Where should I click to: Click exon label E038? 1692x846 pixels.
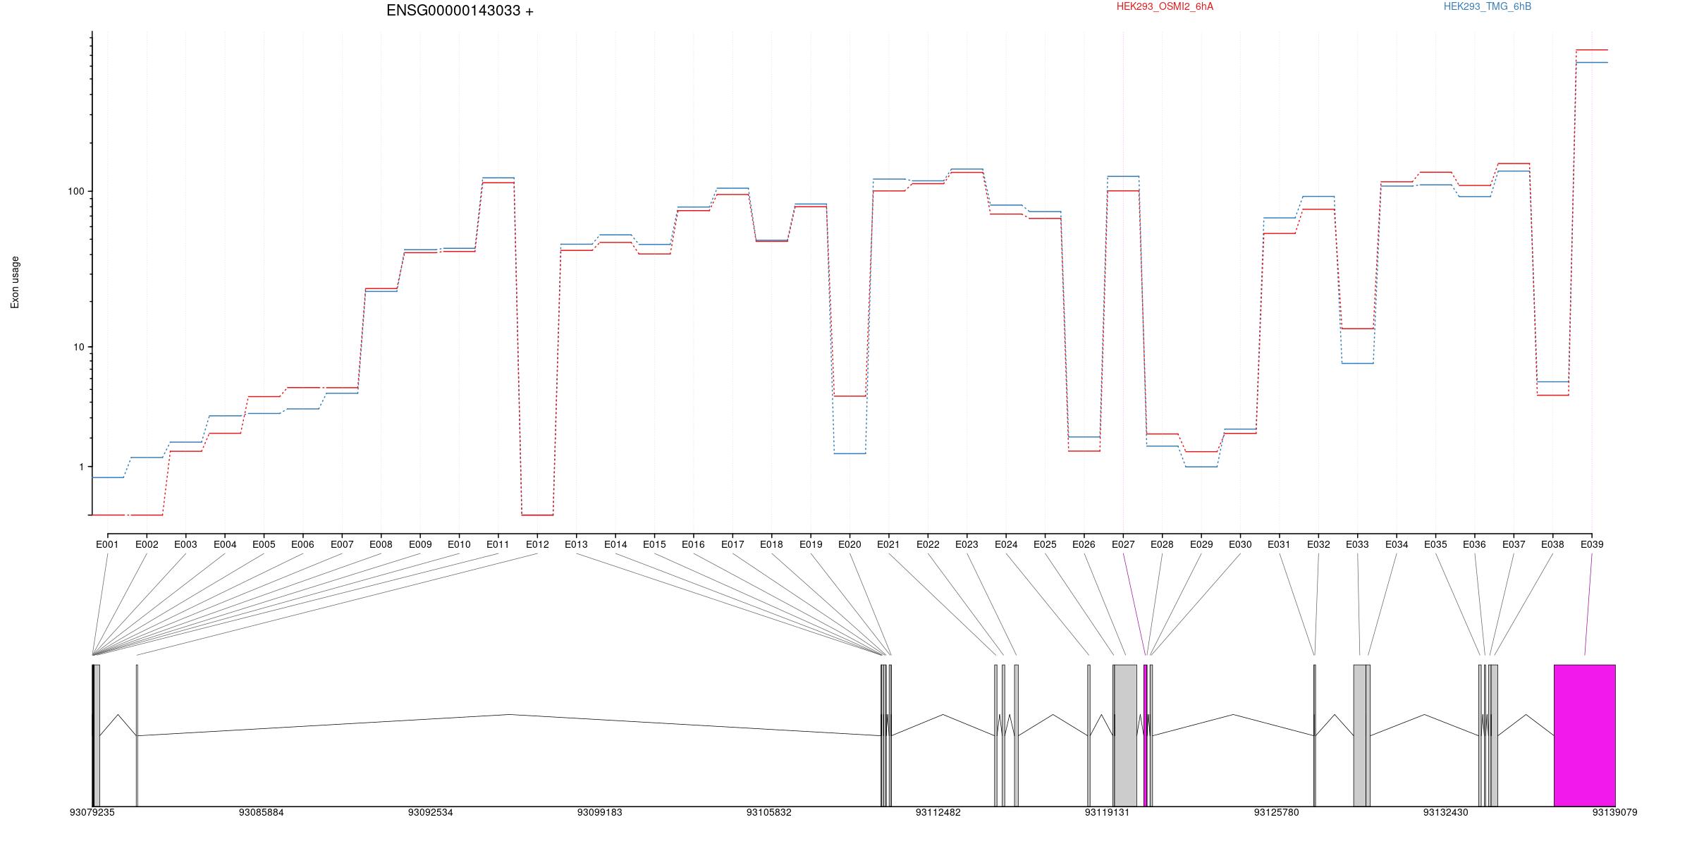click(1552, 544)
